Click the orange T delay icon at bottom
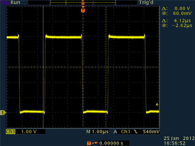The width and height of the screenshot is (195, 146). click(x=92, y=143)
